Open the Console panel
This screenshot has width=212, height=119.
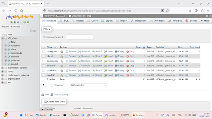click(47, 109)
